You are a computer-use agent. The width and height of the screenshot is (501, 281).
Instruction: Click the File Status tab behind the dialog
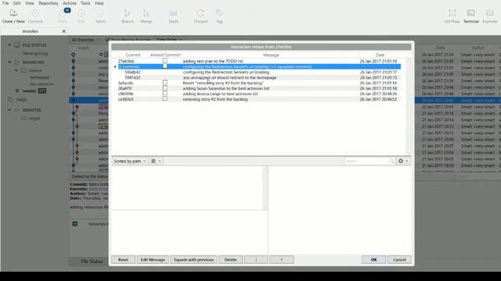[x=92, y=261]
